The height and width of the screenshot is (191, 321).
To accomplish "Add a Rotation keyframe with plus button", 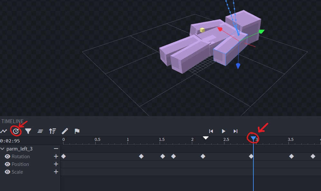I will click(x=56, y=157).
